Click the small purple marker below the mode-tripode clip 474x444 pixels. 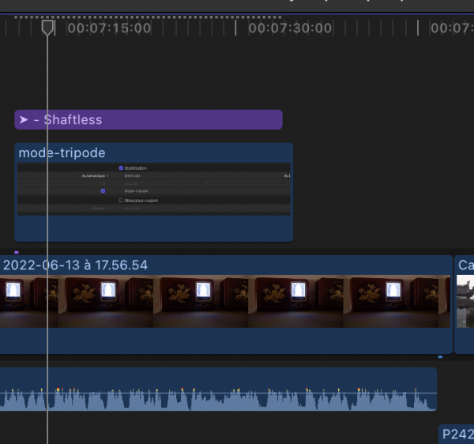pos(17,252)
